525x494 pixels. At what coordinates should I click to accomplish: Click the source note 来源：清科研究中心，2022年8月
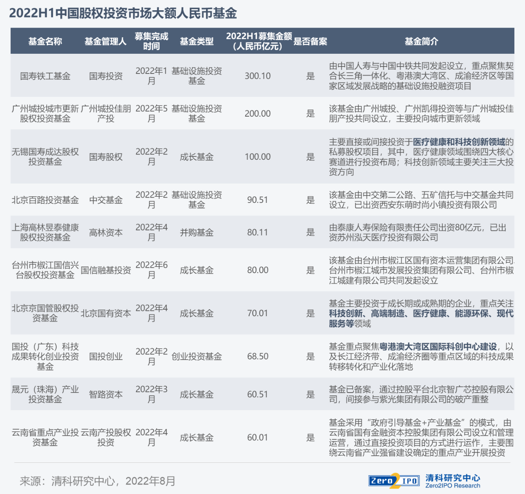pyautogui.click(x=98, y=481)
